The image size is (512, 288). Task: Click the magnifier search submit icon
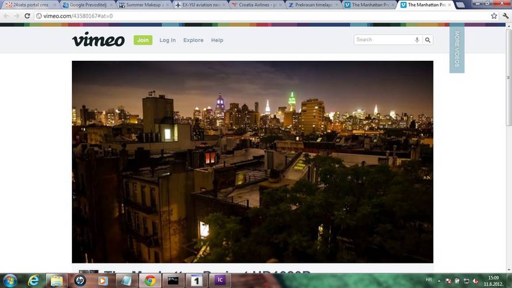coord(428,40)
